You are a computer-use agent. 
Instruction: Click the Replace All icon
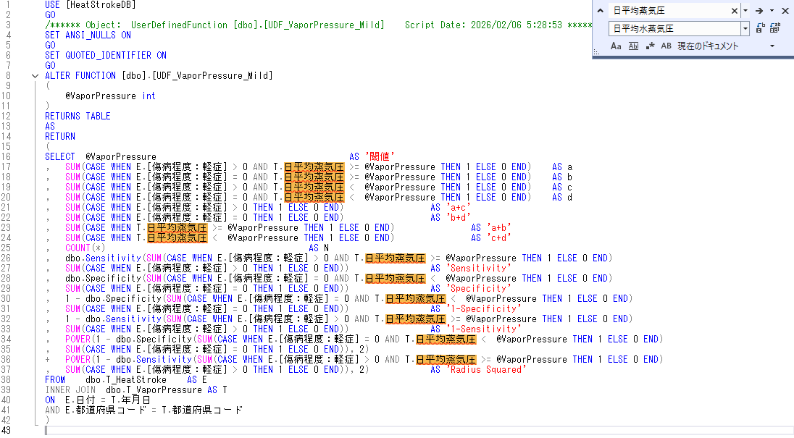click(775, 28)
